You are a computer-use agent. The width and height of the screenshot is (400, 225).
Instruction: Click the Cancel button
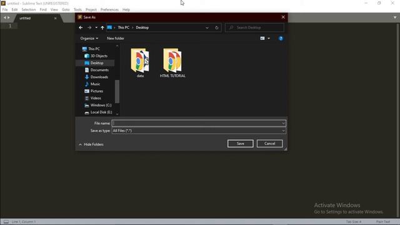pyautogui.click(x=269, y=144)
